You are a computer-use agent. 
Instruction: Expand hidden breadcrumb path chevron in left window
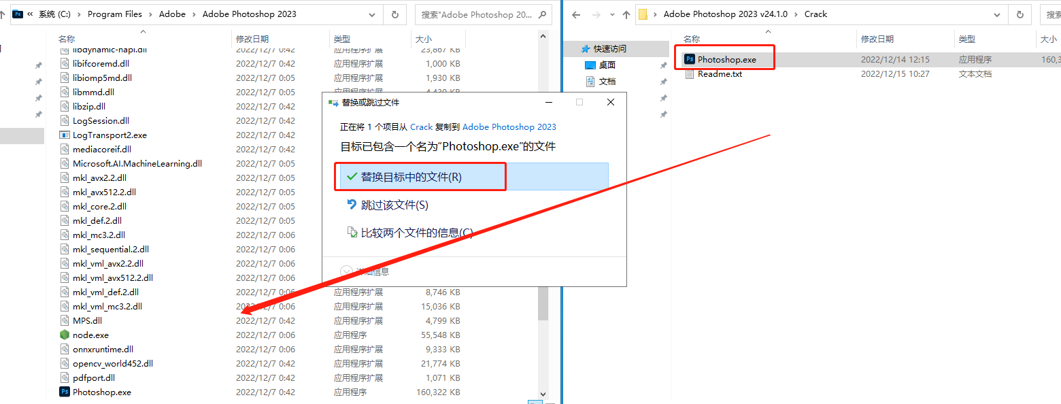click(x=31, y=14)
